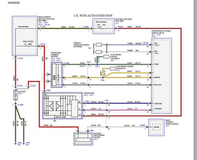Click the title 1.5L WITH AUTO-START-STOP

click(x=93, y=16)
